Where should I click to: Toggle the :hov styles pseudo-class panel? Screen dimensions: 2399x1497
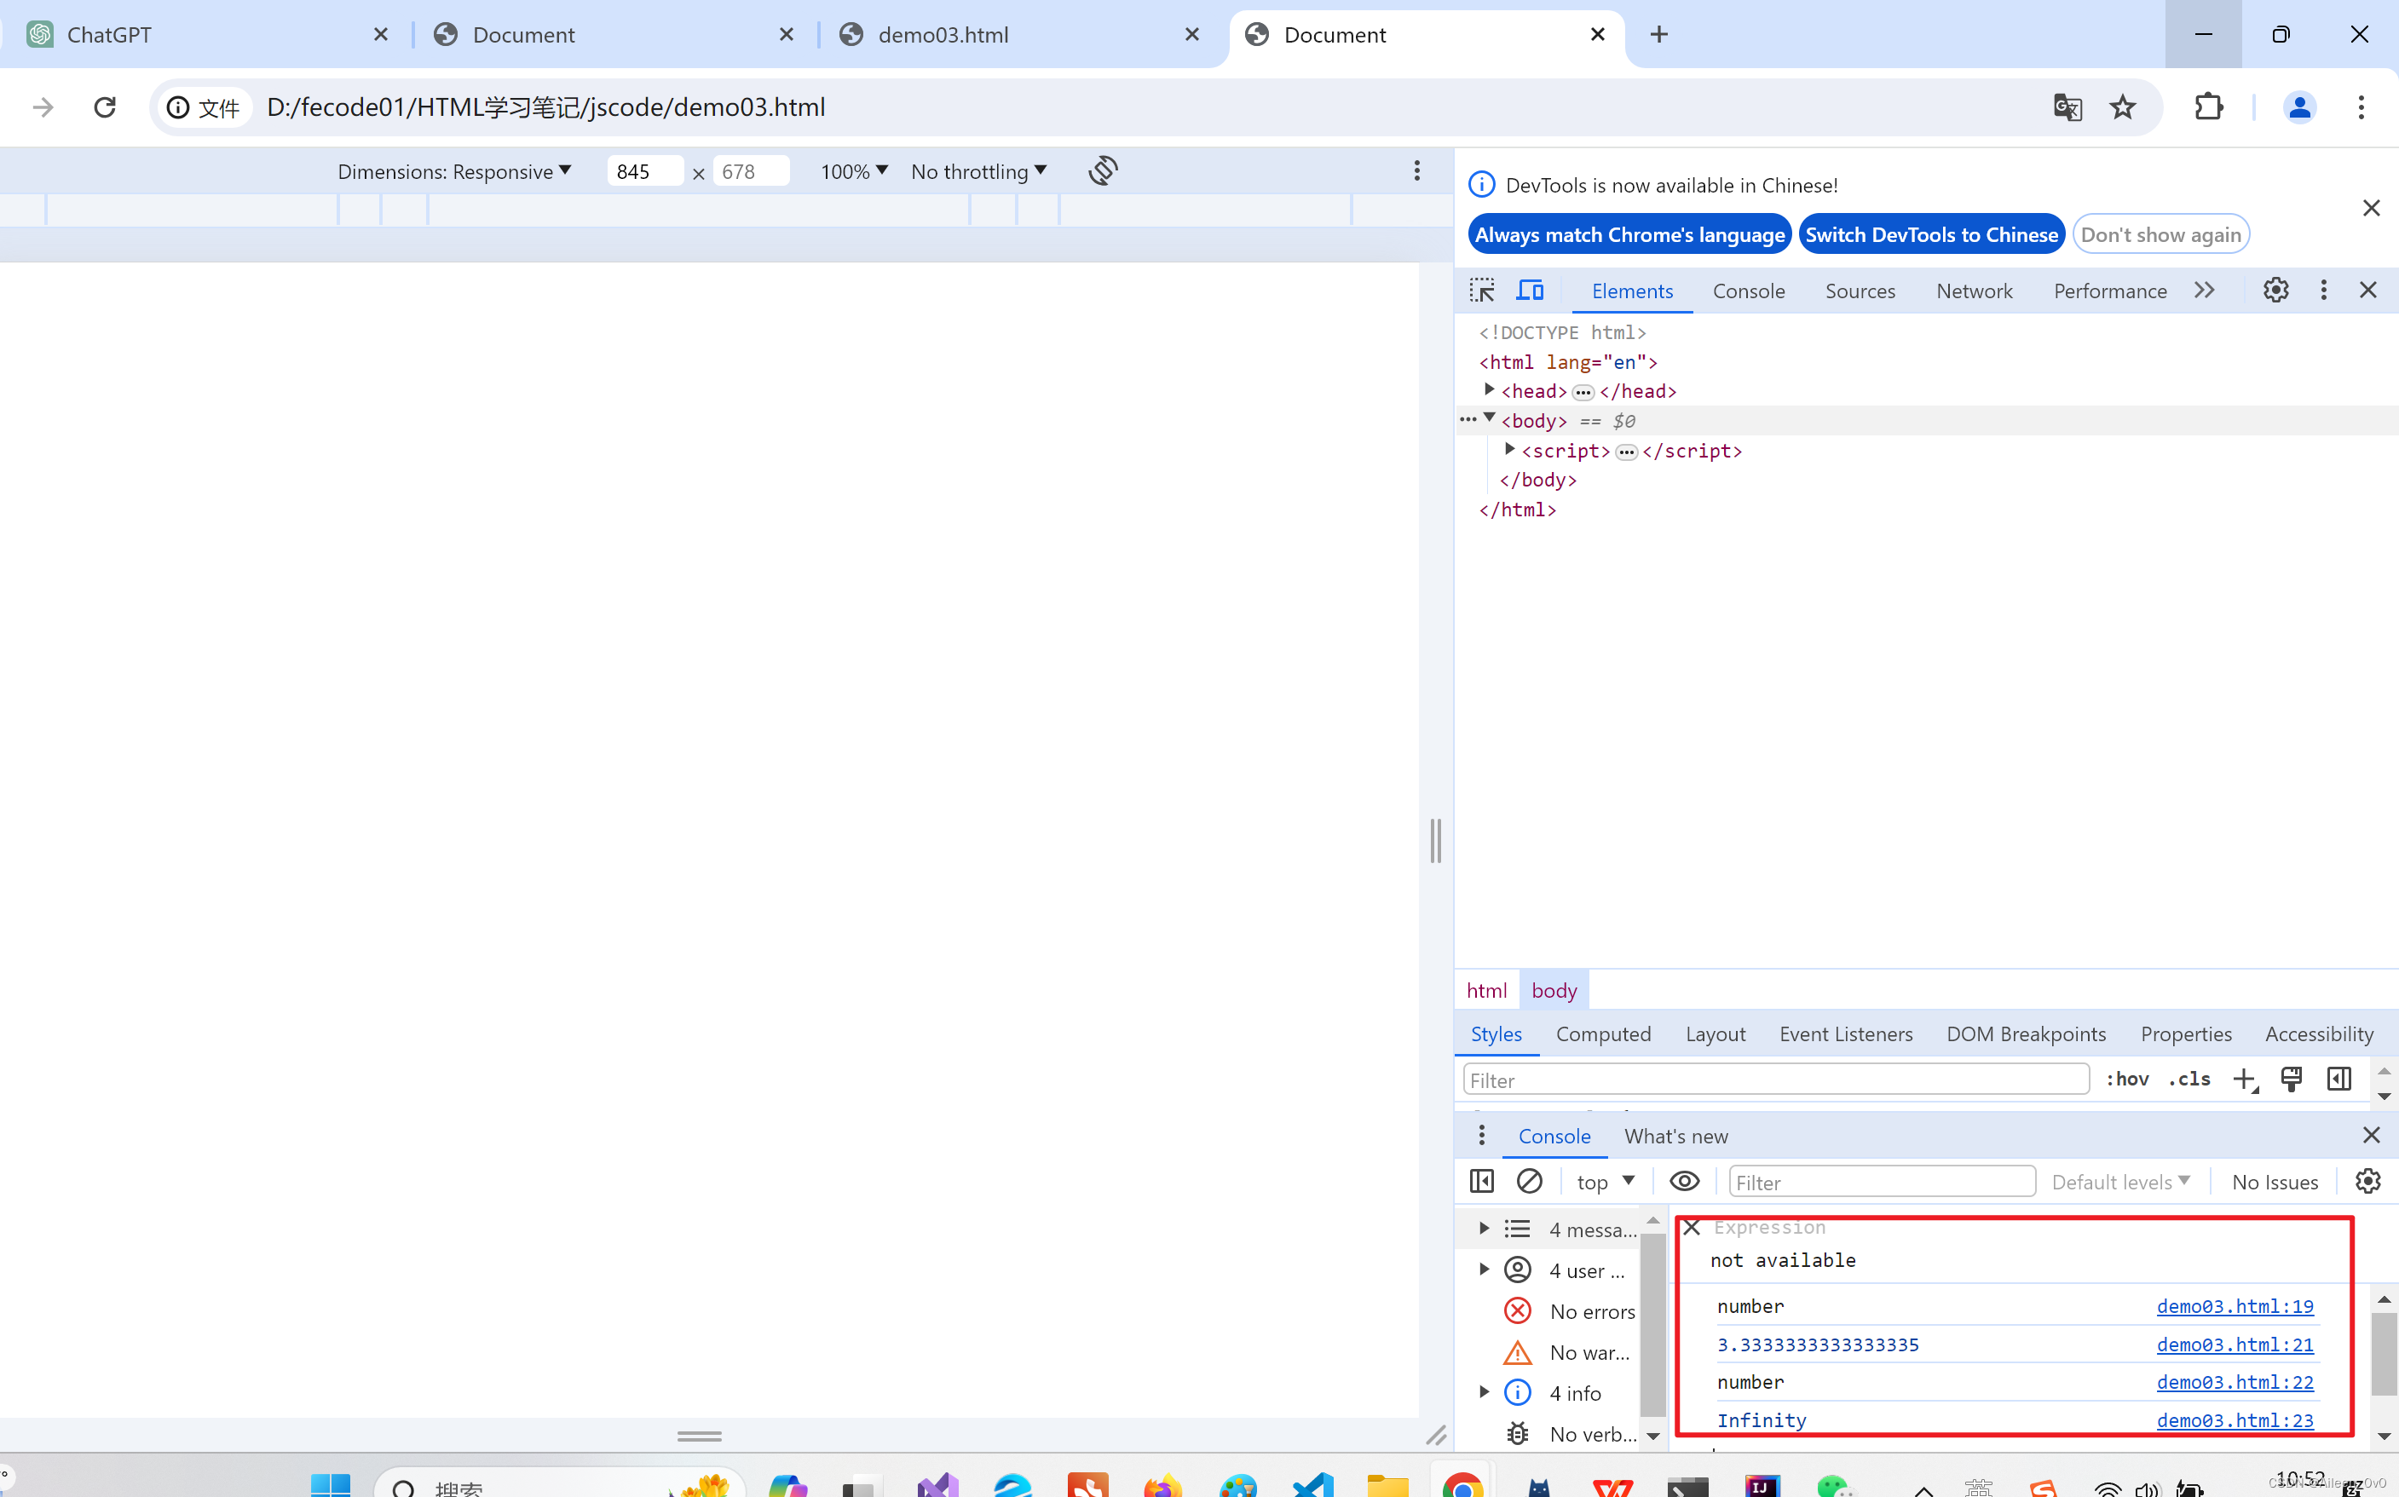click(2125, 1080)
